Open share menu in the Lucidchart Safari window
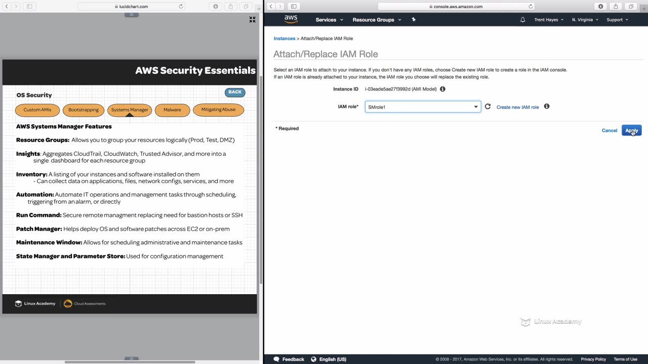 click(231, 7)
